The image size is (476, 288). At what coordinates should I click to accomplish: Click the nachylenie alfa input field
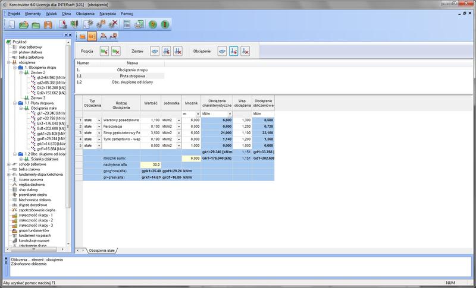pos(151,164)
